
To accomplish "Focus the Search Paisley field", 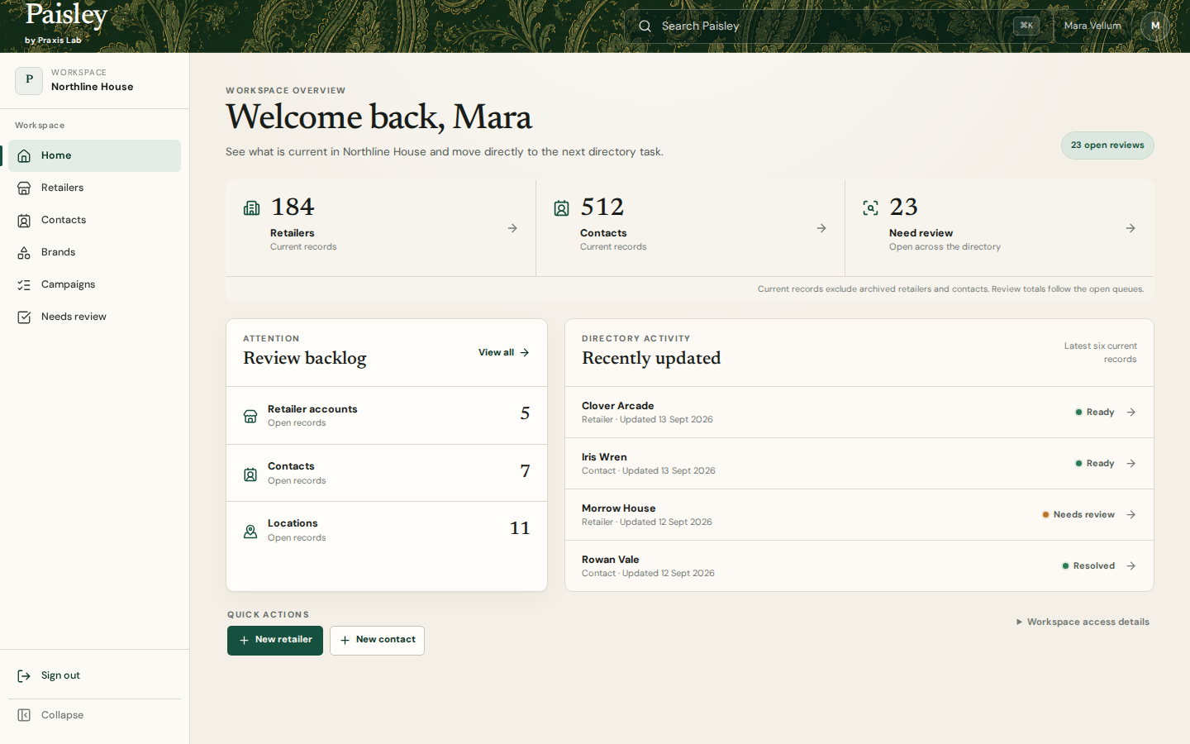I will (835, 26).
